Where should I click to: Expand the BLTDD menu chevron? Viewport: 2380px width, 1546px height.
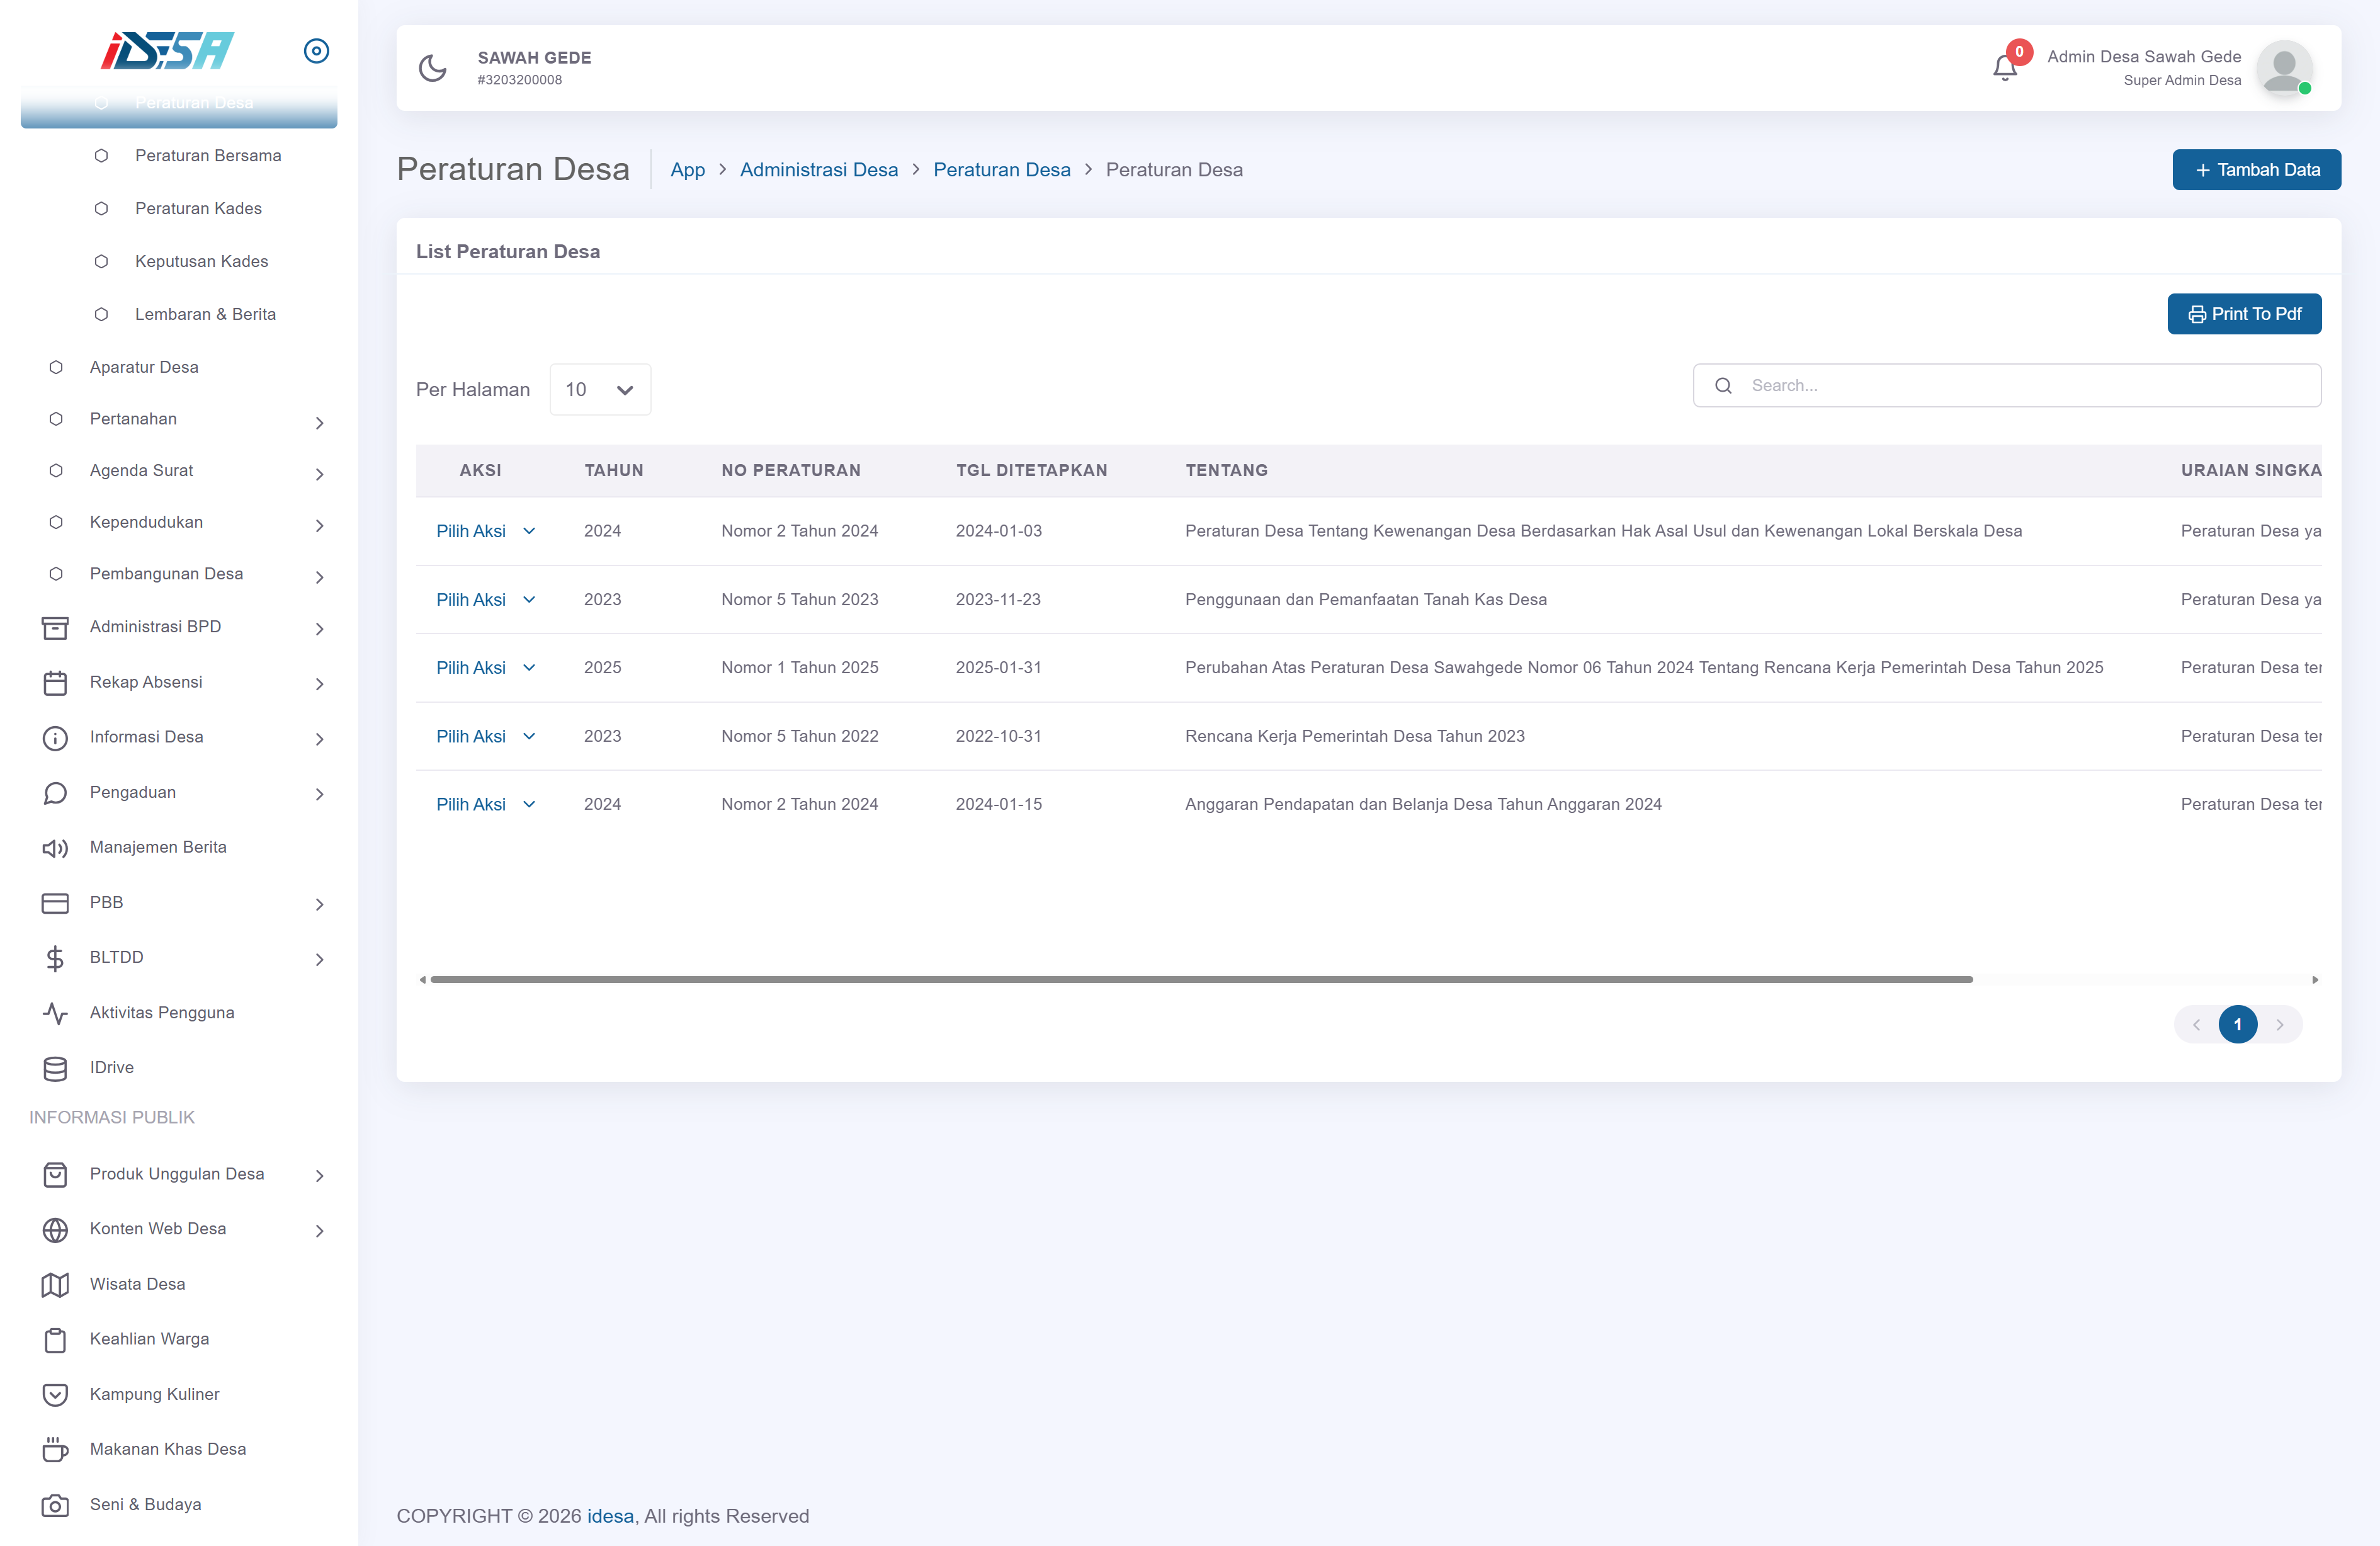(319, 959)
